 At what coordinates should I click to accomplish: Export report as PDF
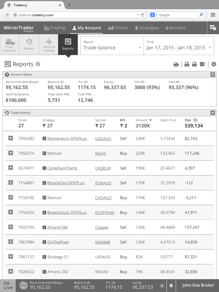[x=187, y=64]
